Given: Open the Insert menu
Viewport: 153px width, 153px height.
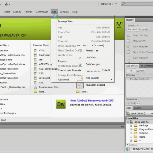Looking at the screenshot, I should tap(7, 12).
